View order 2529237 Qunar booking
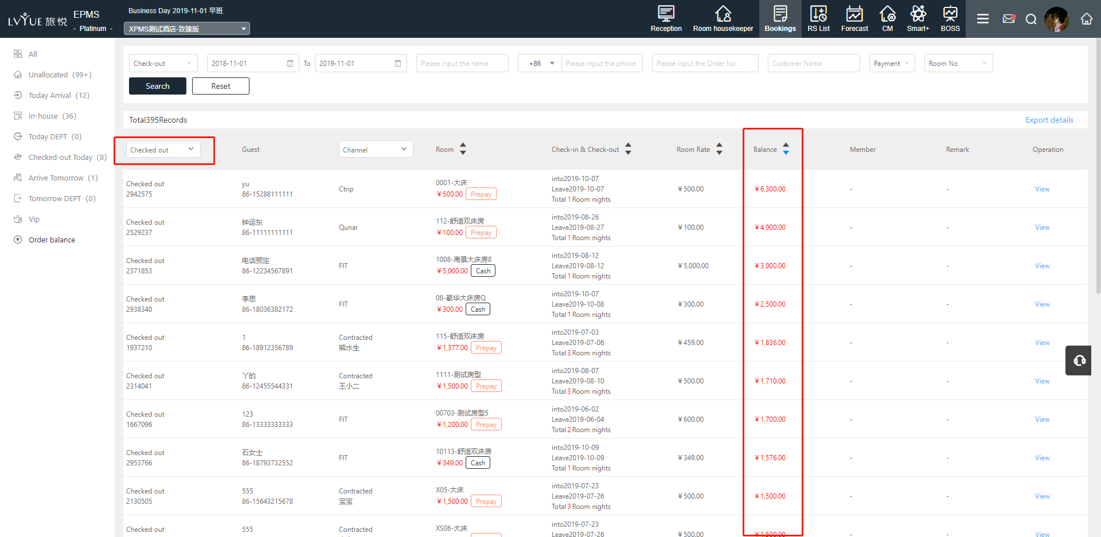 (1042, 228)
